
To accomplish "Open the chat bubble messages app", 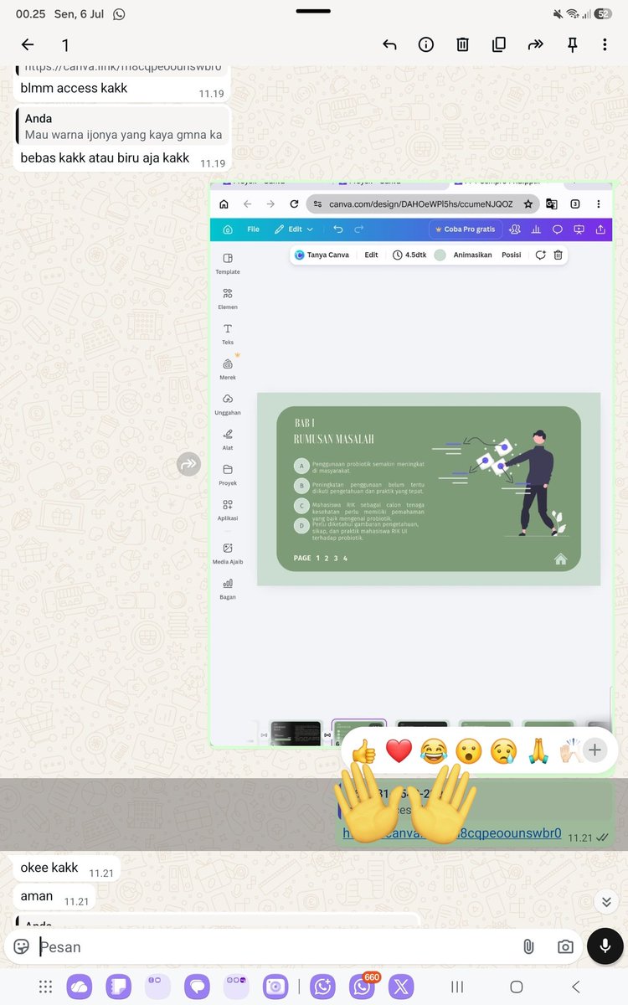I will (x=197, y=987).
